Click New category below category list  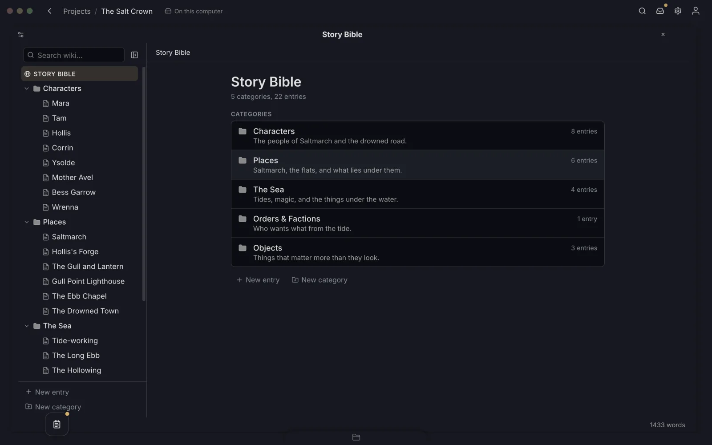point(320,280)
